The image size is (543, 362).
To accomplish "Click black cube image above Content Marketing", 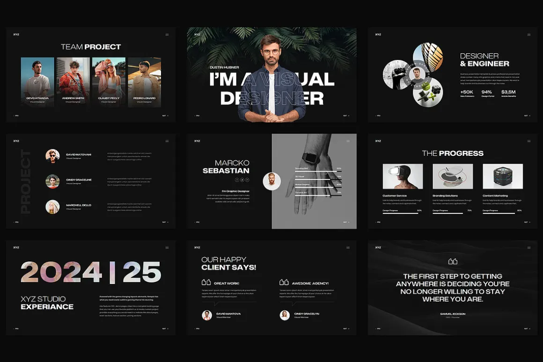I will coord(503,176).
